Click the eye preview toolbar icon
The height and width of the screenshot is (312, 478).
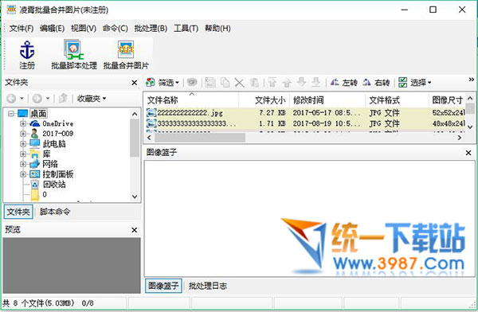coord(192,82)
